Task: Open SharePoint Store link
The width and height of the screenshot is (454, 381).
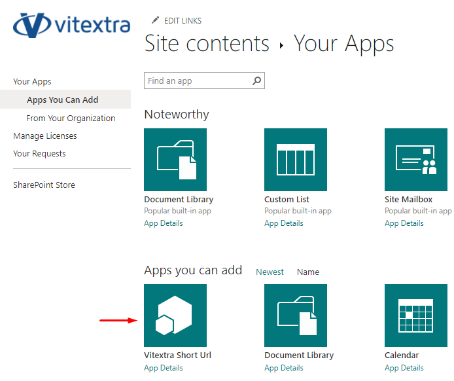Action: [44, 185]
